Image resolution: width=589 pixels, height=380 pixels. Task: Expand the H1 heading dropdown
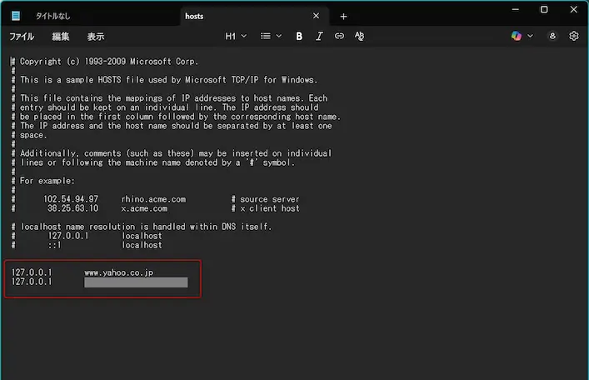(236, 37)
